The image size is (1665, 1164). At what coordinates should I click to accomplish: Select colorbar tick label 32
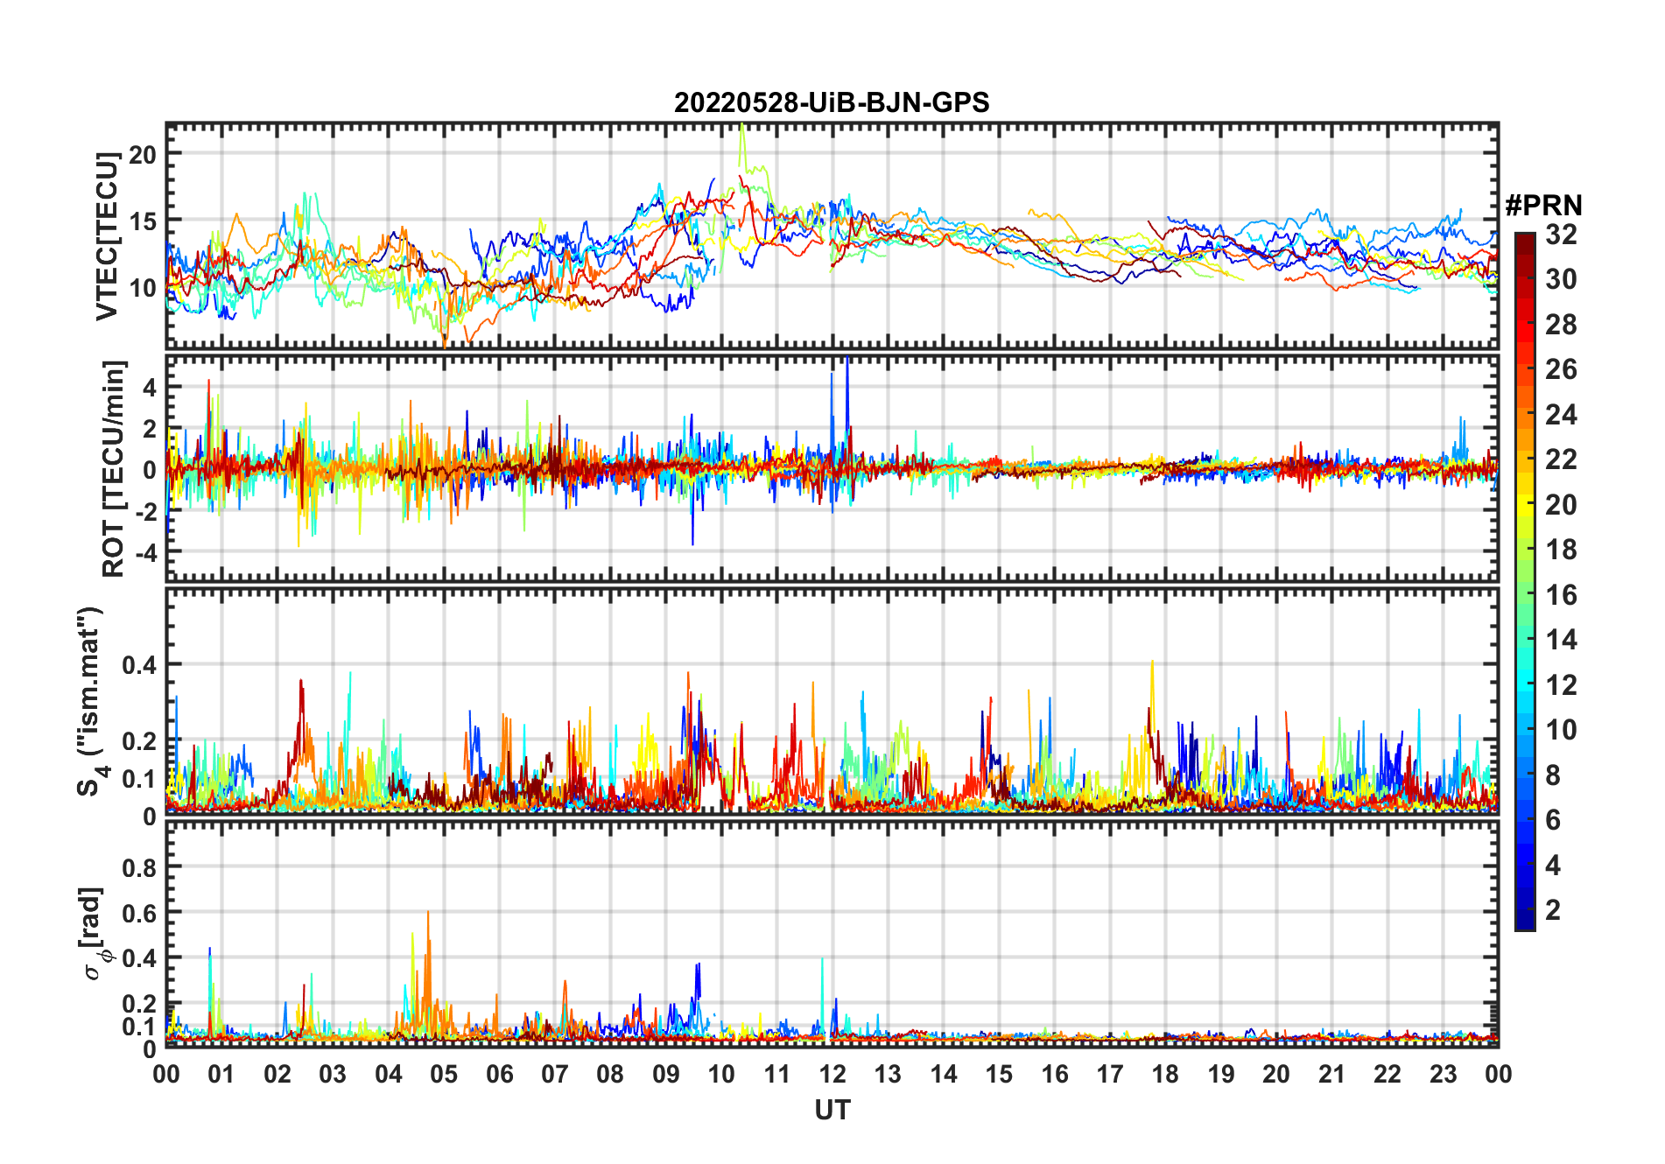1561,235
